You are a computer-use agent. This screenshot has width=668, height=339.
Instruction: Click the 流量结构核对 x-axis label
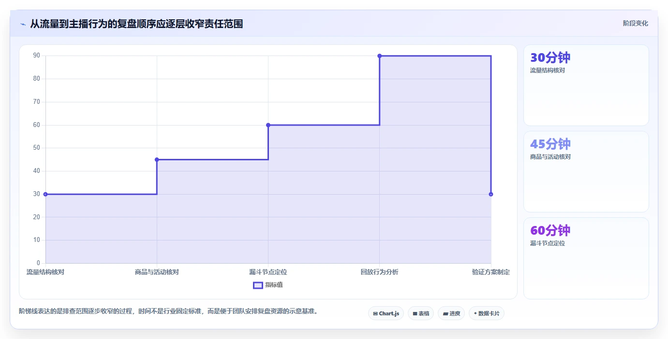tap(45, 272)
